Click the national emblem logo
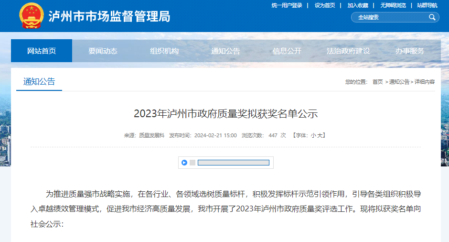 coord(32,15)
